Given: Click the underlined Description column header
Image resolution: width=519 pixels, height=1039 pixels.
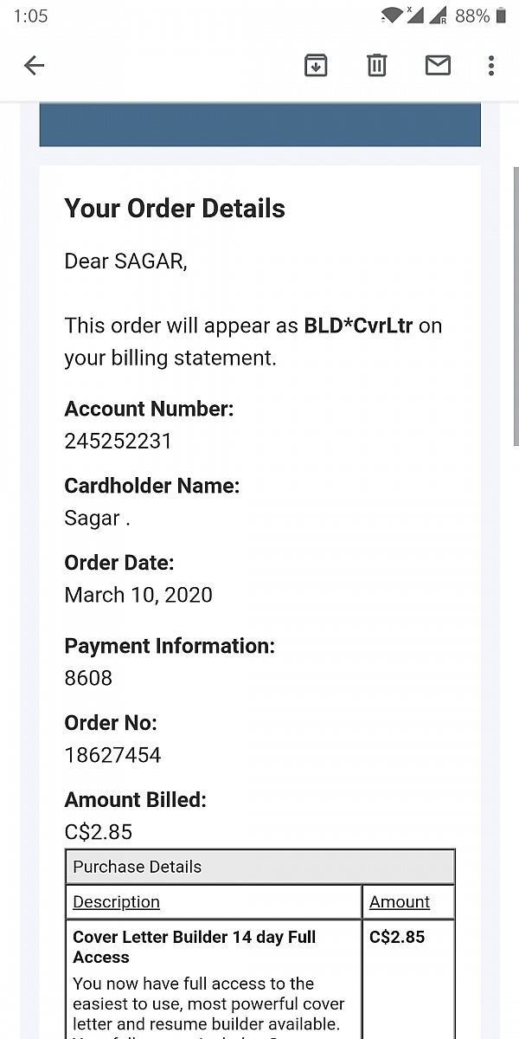Looking at the screenshot, I should [x=116, y=901].
